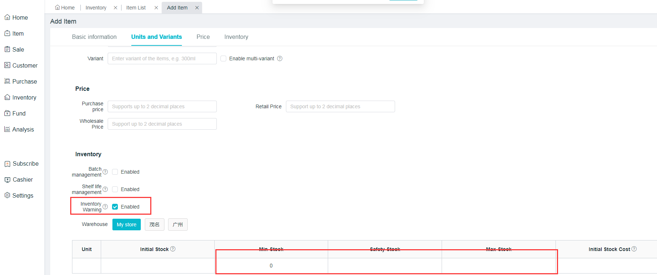The image size is (657, 275).
Task: Switch to Basic information tab
Action: (x=94, y=37)
